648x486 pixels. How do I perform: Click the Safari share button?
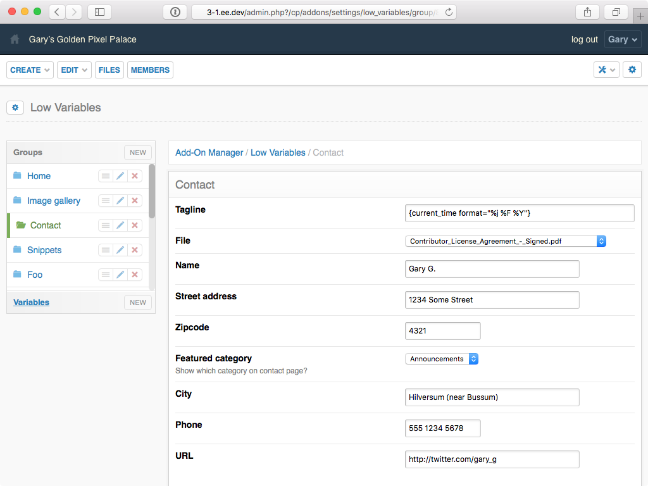(587, 12)
